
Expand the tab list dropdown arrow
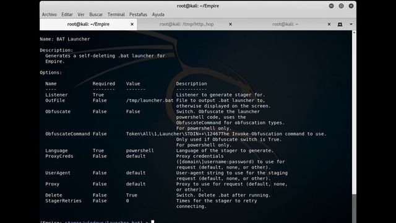[351, 24]
